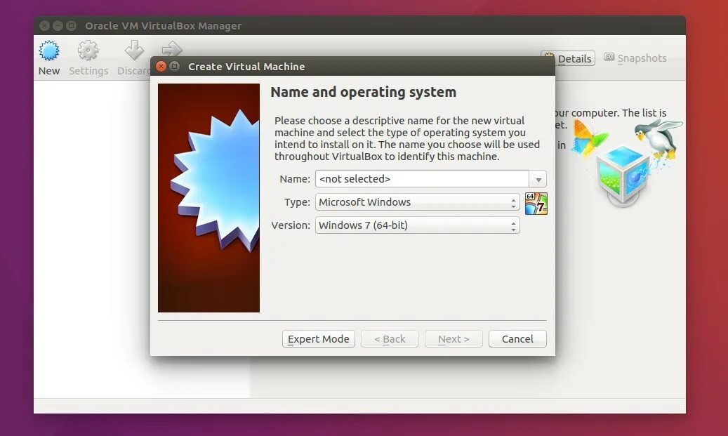Viewport: 728px width, 436px height.
Task: Click the Snapshots camera icon
Action: [x=609, y=57]
